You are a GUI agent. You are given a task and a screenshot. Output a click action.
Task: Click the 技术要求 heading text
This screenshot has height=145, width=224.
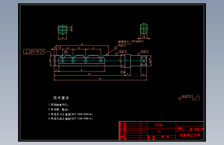click(x=61, y=98)
